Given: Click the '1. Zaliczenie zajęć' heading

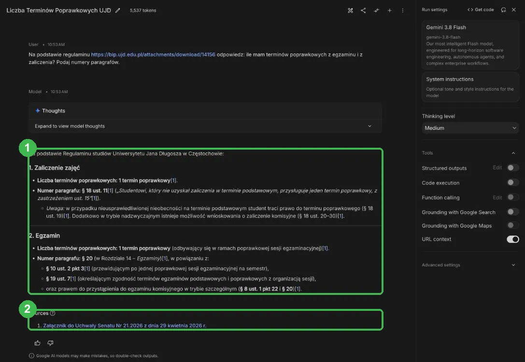Looking at the screenshot, I should 55,167.
